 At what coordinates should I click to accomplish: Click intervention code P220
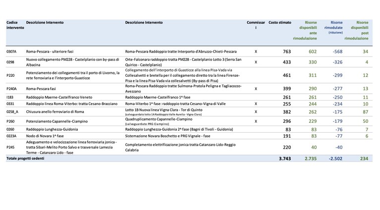coord(10,75)
